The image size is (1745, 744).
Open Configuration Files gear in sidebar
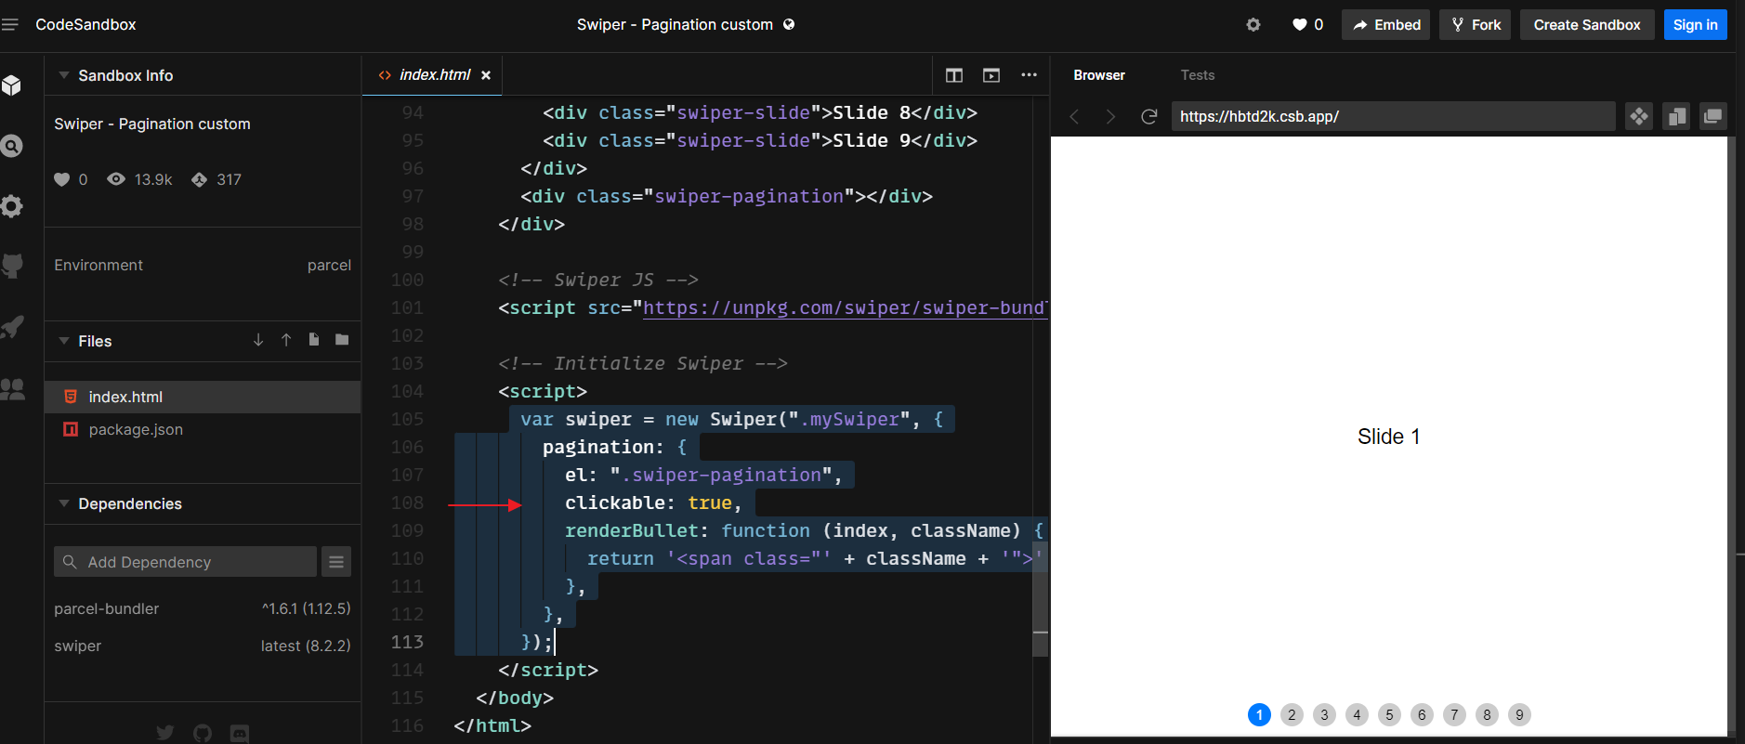click(12, 206)
